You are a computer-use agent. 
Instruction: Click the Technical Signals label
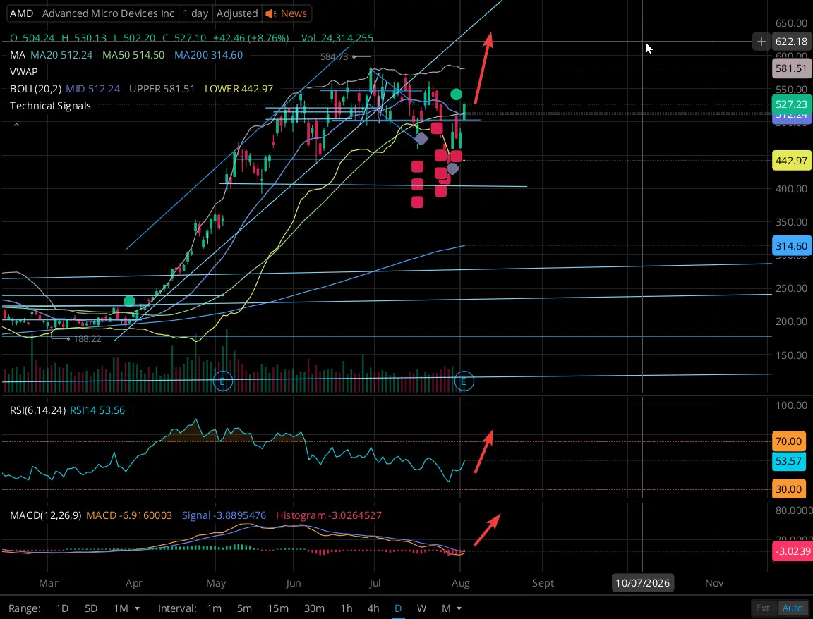(x=50, y=106)
